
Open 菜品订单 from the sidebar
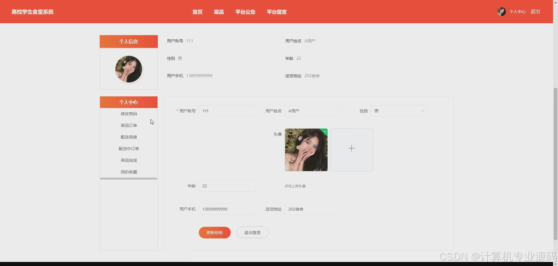pyautogui.click(x=128, y=125)
